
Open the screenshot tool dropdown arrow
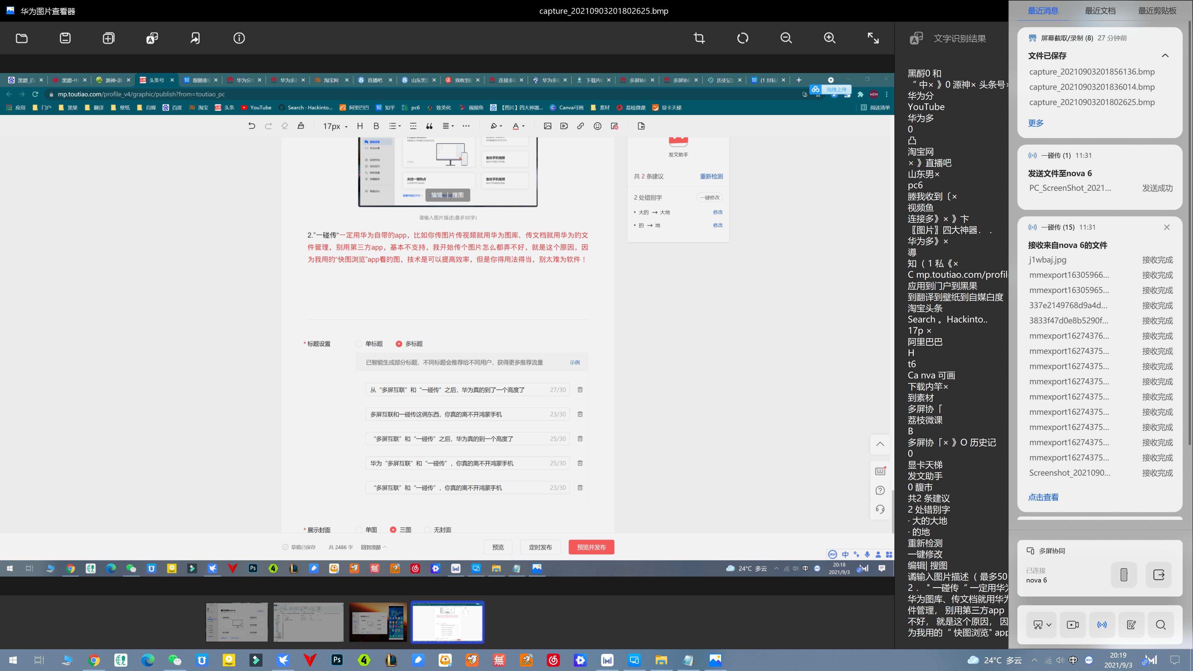point(1049,625)
